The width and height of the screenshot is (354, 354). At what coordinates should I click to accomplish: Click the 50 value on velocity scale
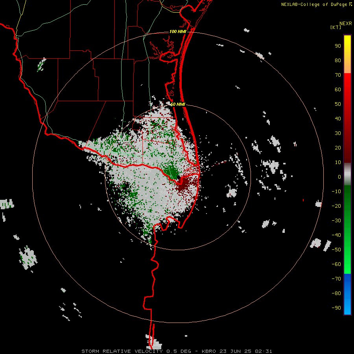click(x=338, y=104)
